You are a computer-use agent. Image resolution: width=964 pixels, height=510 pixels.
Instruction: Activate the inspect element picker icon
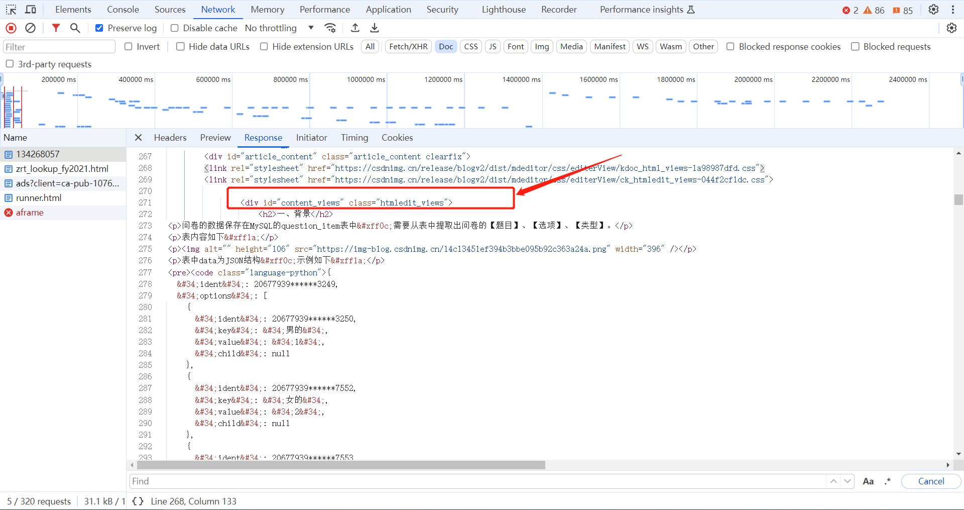point(11,10)
